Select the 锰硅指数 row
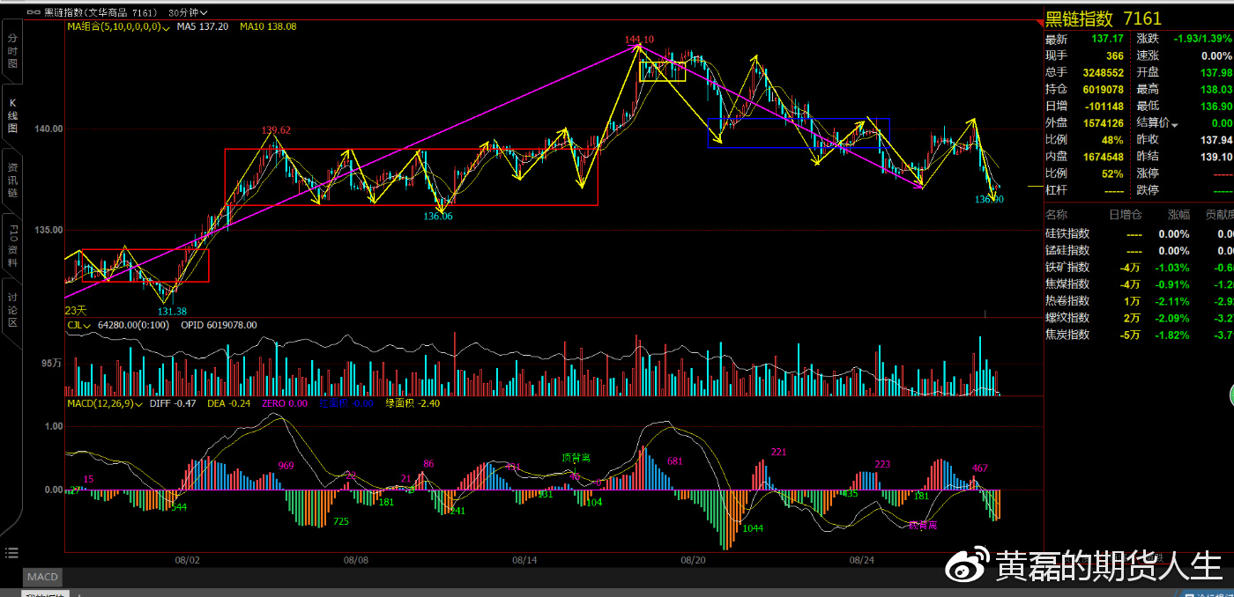Image resolution: width=1234 pixels, height=597 pixels. click(1139, 250)
